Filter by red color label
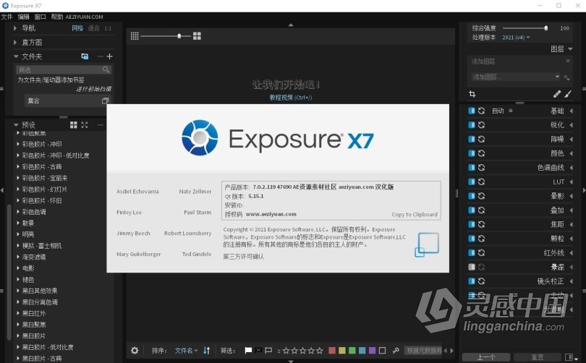 tap(332, 350)
